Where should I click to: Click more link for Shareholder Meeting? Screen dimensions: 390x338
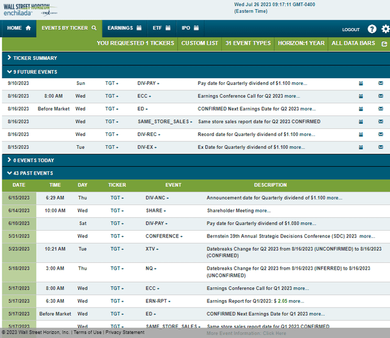click(263, 210)
